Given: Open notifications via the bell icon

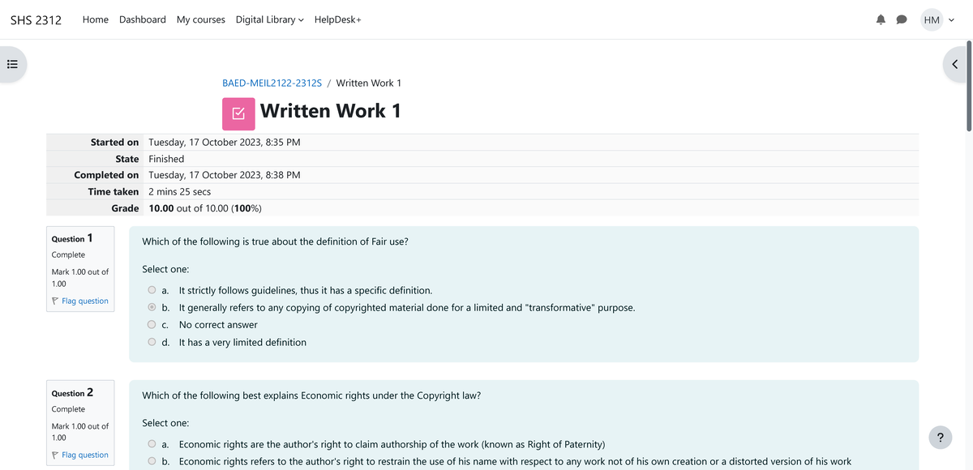Looking at the screenshot, I should click(x=881, y=19).
